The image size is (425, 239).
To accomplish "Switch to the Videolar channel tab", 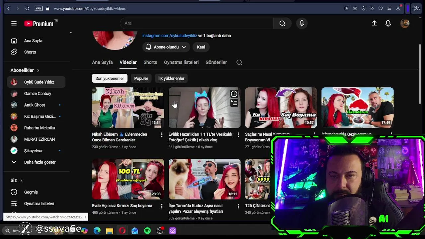I will tap(128, 62).
